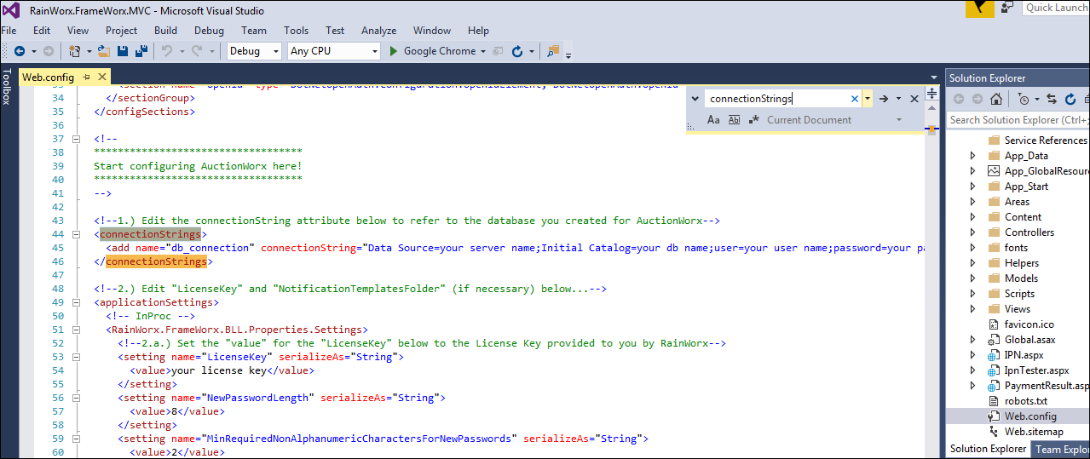Collapse the connectionStrings element outline
Image resolution: width=1090 pixels, height=459 pixels.
[76, 234]
